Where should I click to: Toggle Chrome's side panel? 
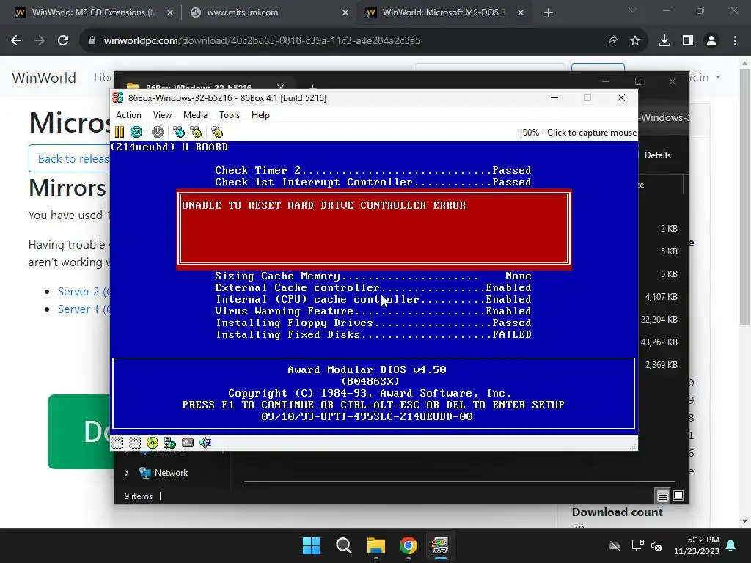tap(688, 41)
